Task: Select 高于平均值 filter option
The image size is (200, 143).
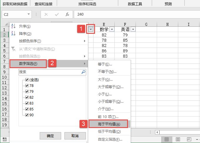Action: click(x=109, y=124)
